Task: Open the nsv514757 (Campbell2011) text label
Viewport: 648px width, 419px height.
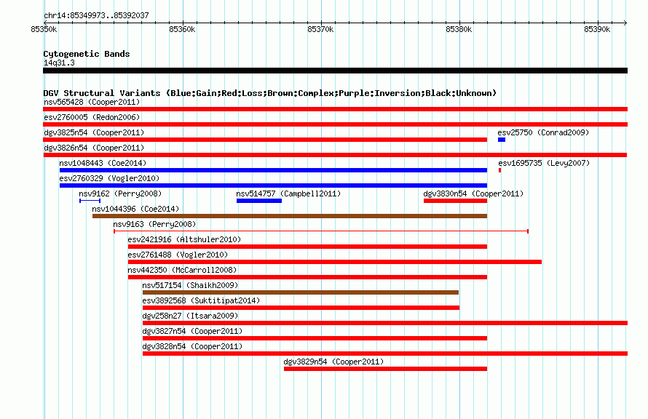Action: coord(288,193)
